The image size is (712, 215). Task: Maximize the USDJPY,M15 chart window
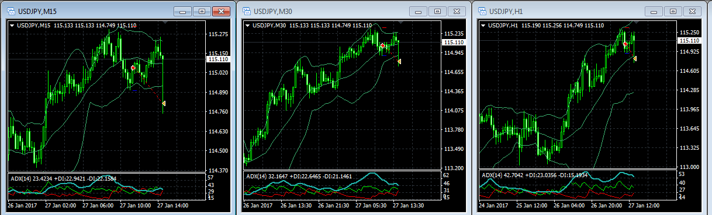coord(202,11)
